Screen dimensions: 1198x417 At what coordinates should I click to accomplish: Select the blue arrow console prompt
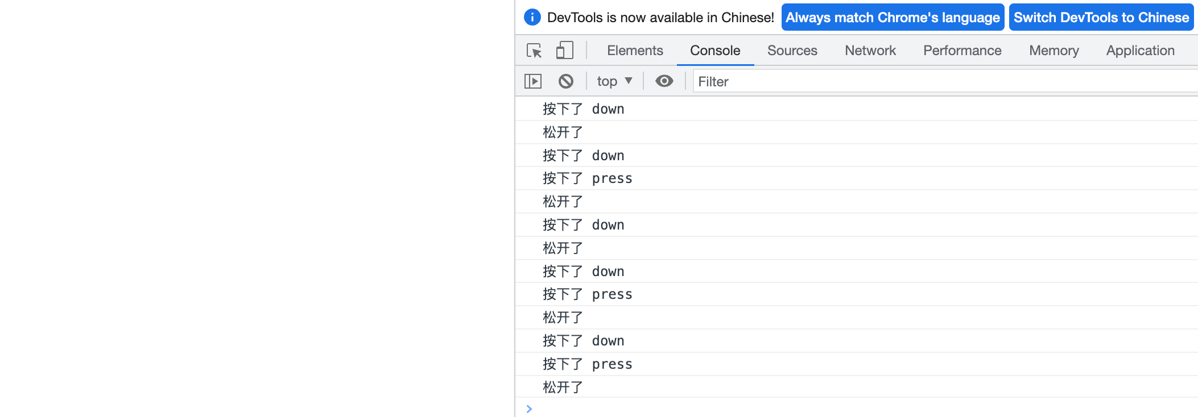coord(530,408)
